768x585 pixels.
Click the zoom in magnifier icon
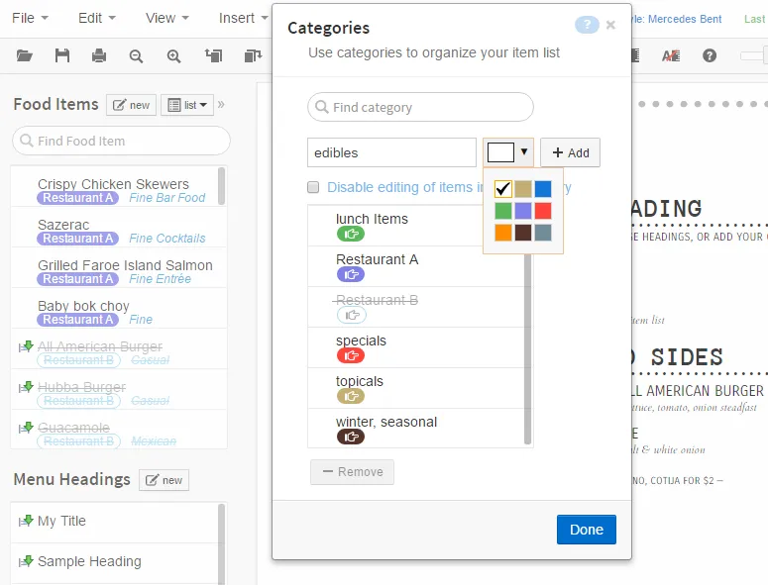[x=173, y=55]
